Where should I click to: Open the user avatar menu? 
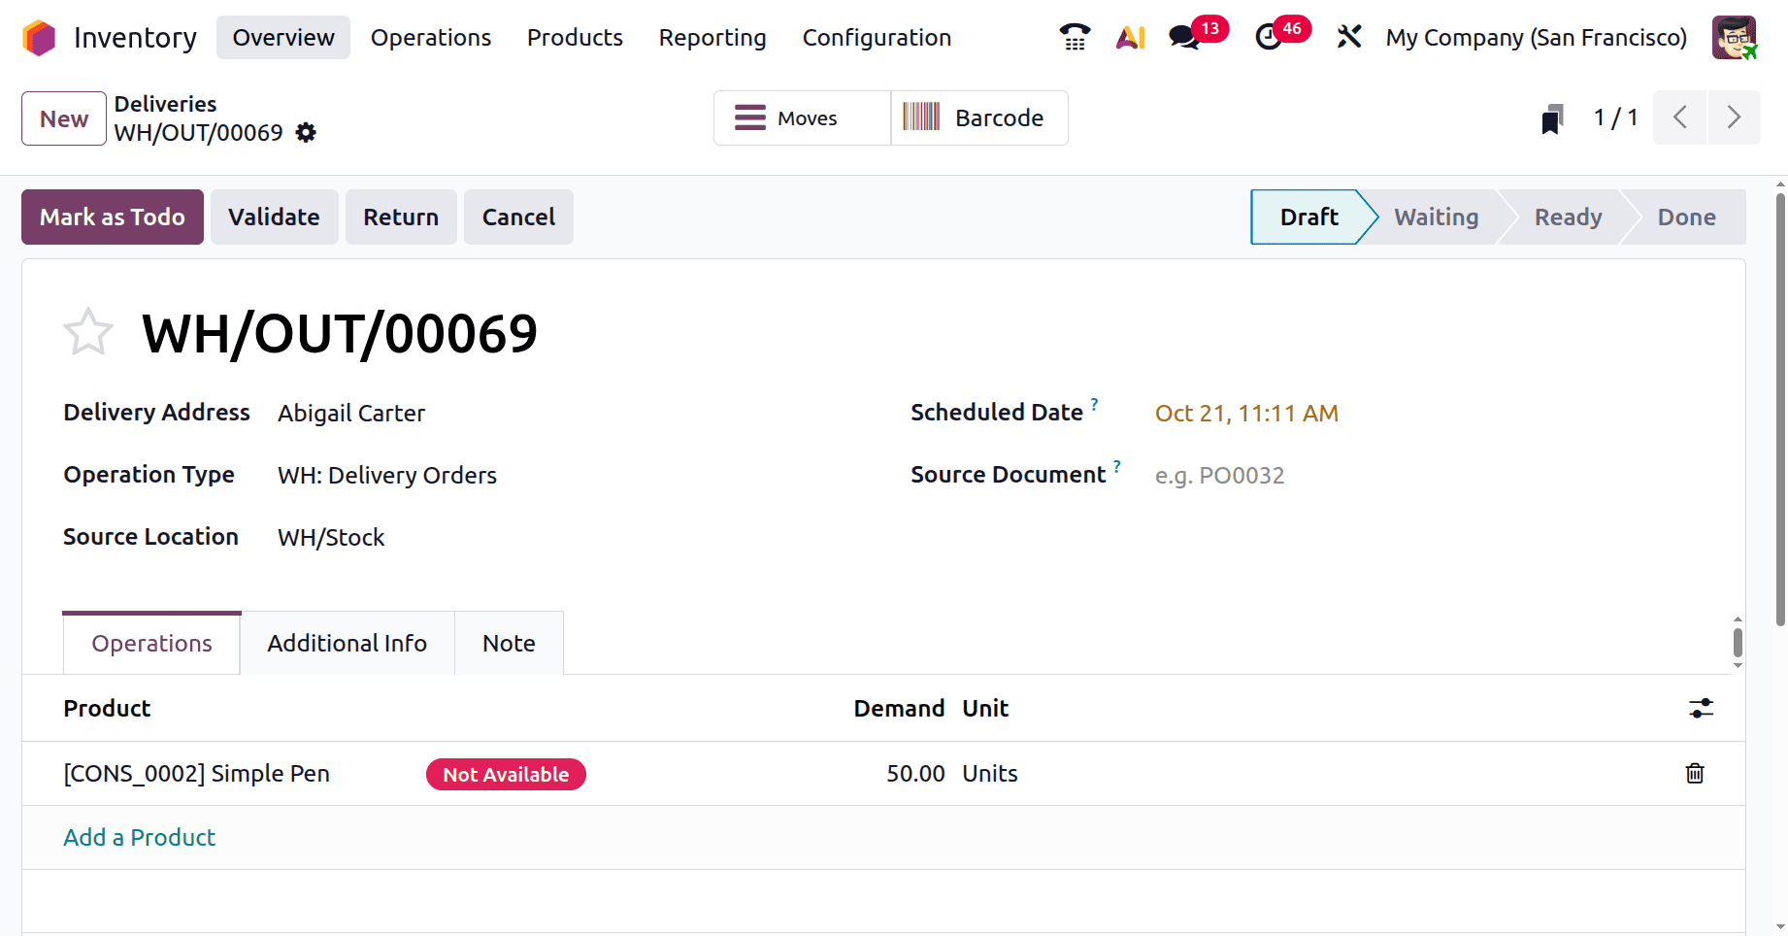coord(1734,38)
